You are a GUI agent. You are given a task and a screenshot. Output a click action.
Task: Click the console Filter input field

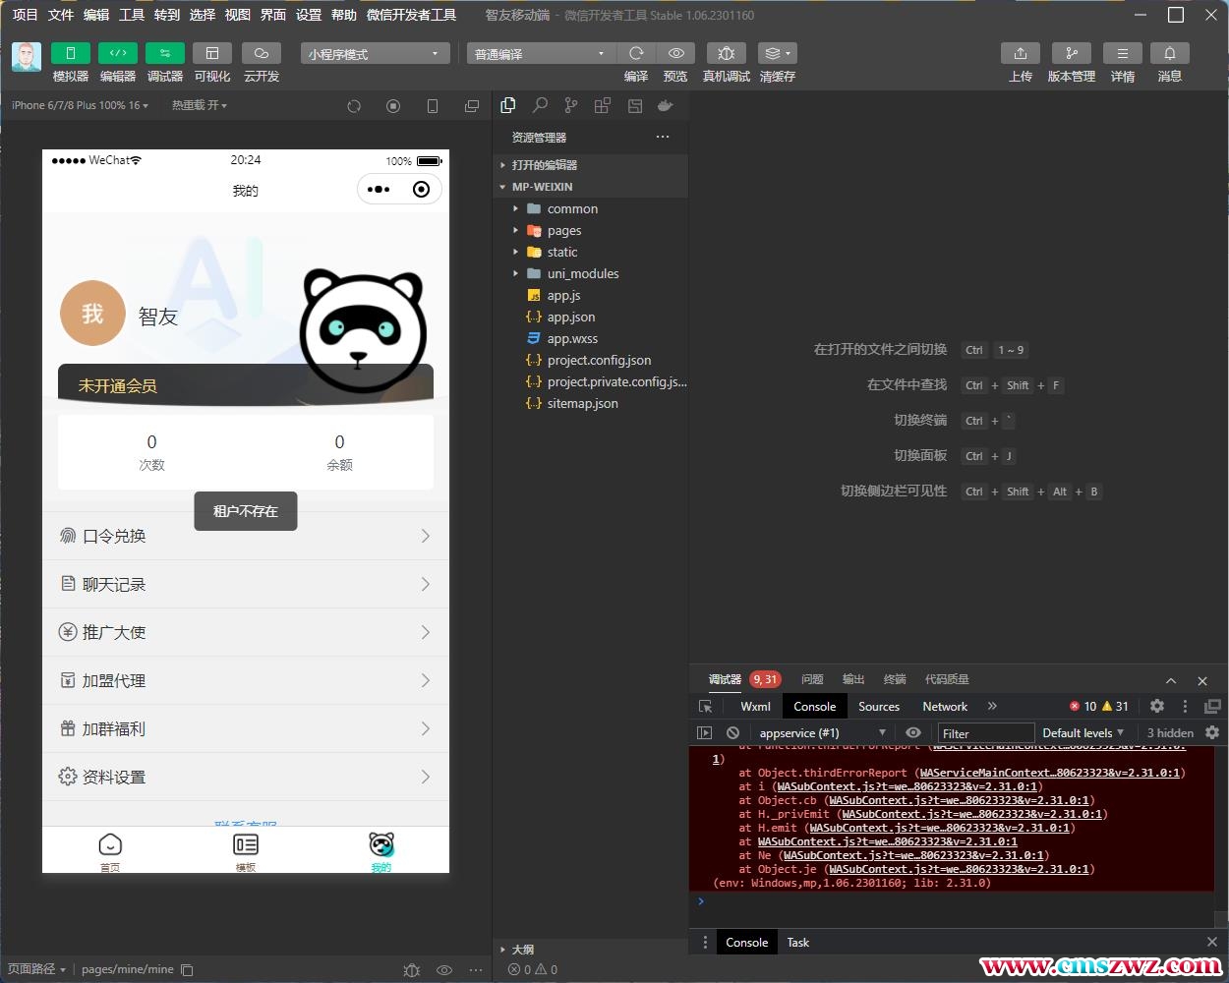[x=985, y=733]
